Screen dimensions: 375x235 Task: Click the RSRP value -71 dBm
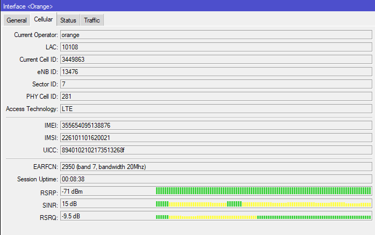pos(72,192)
